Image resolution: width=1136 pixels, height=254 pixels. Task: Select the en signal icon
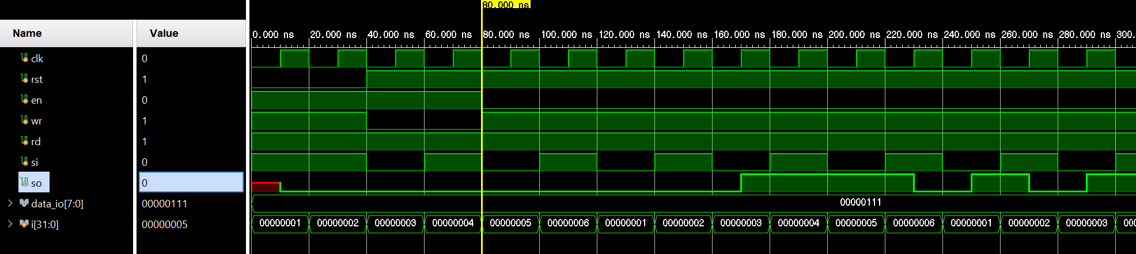pyautogui.click(x=24, y=99)
